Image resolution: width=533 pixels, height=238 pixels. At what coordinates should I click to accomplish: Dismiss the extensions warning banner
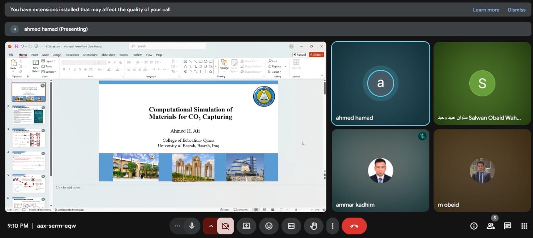point(516,10)
